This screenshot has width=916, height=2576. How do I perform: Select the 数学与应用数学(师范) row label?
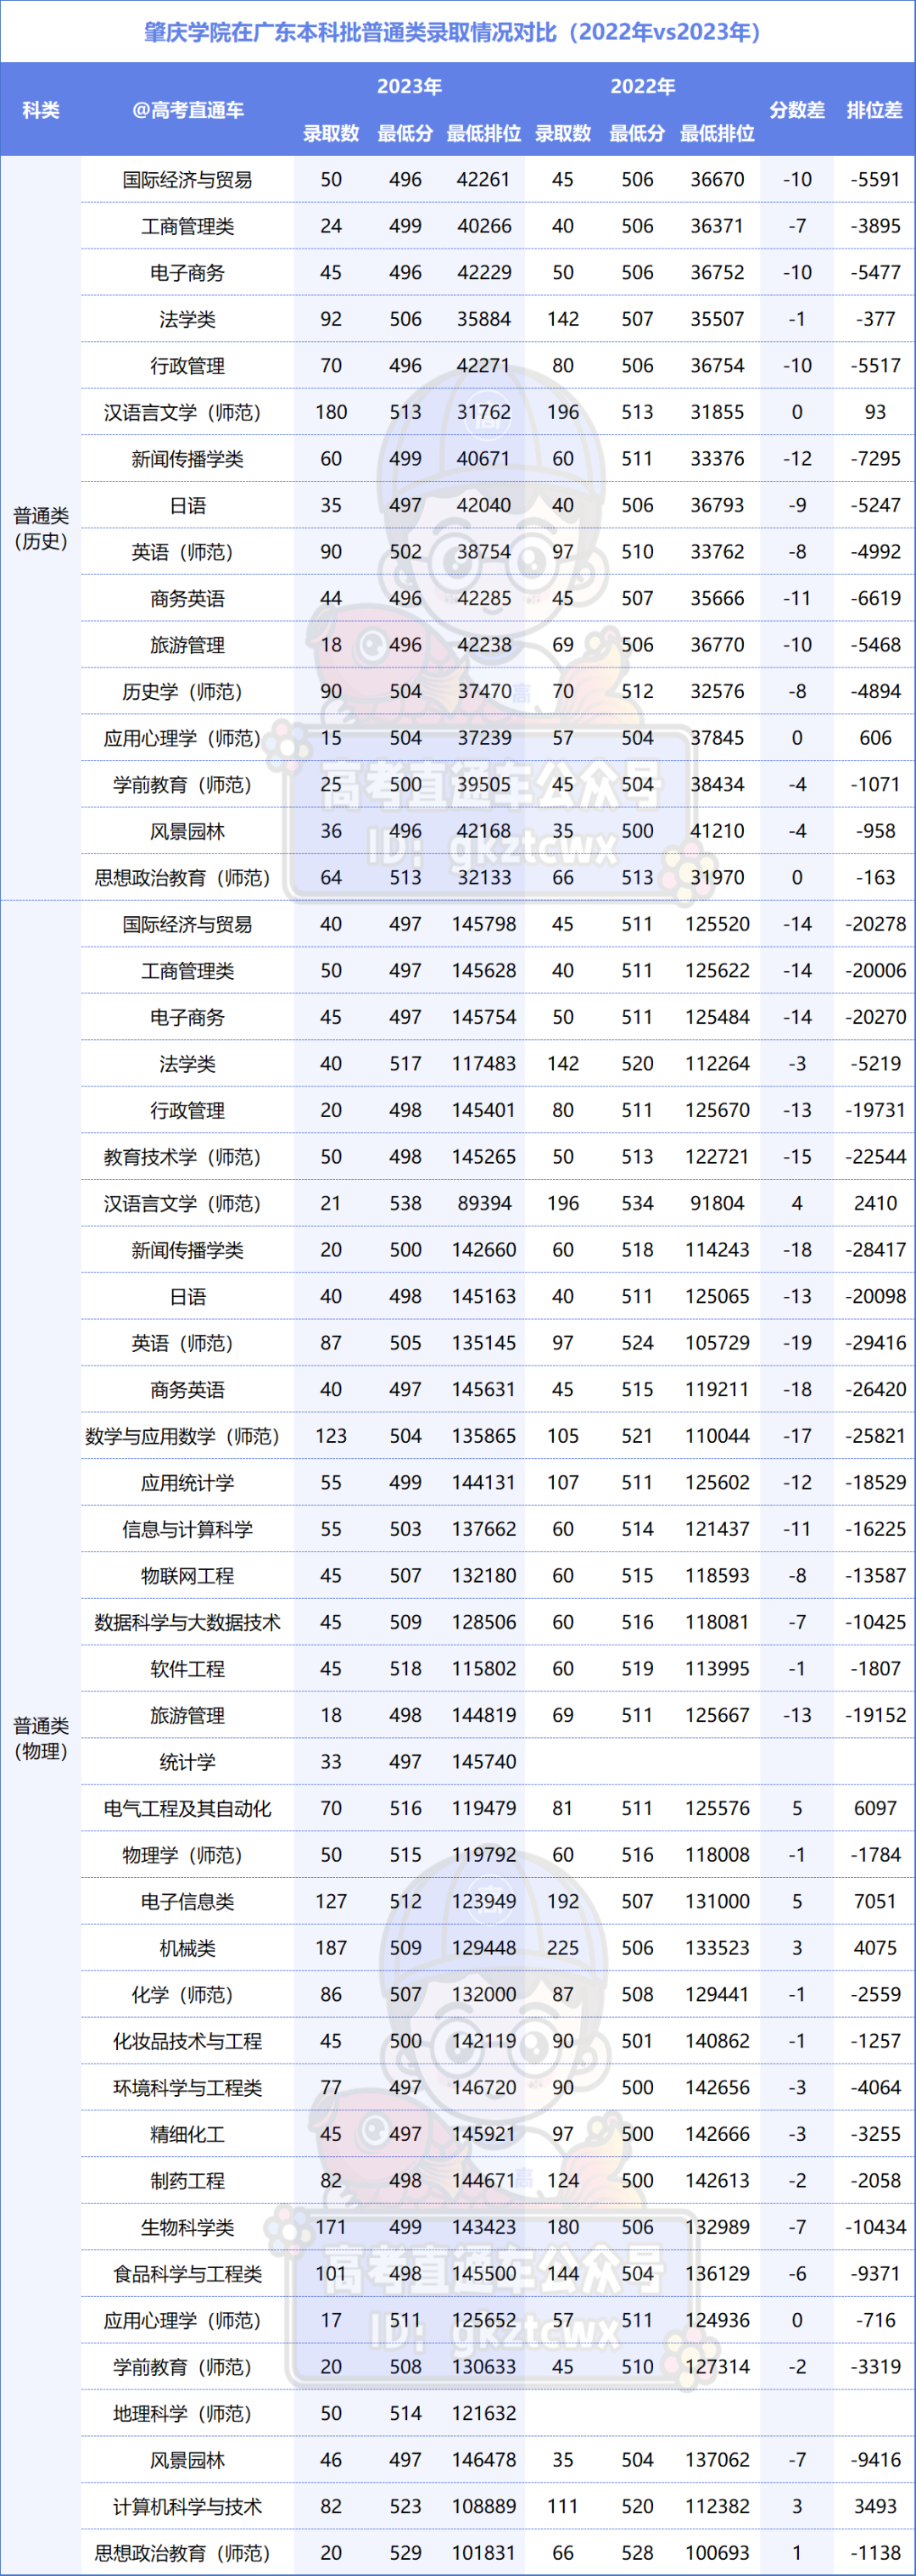pos(188,1436)
